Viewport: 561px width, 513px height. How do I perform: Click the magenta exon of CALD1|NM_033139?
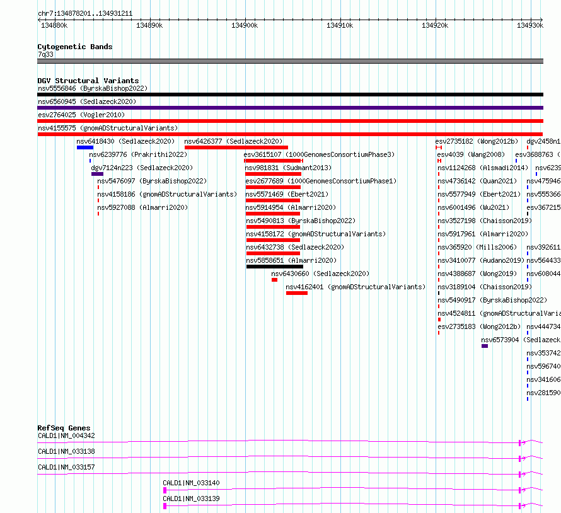tap(165, 506)
